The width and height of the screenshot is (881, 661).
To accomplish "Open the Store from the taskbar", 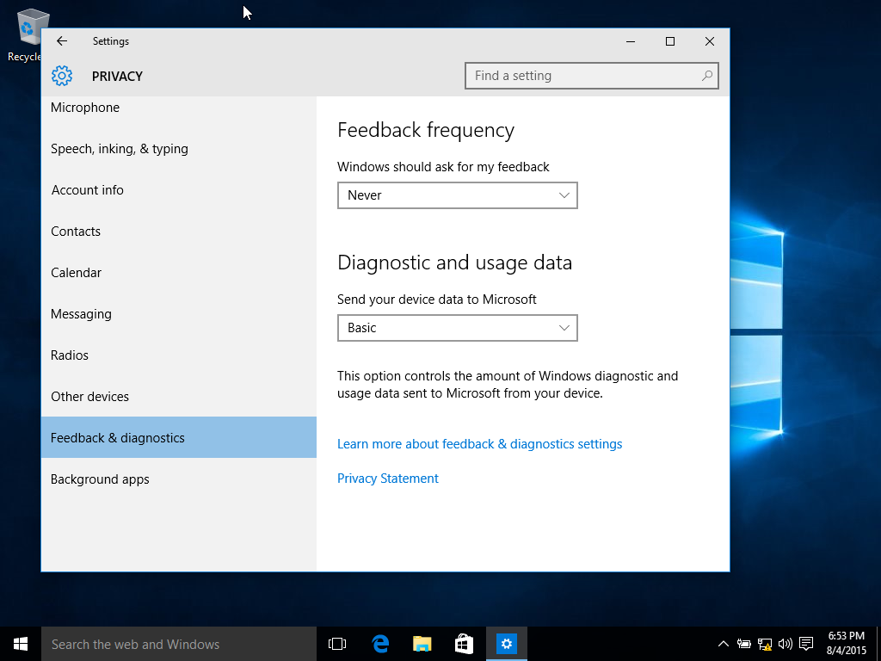I will (x=464, y=644).
